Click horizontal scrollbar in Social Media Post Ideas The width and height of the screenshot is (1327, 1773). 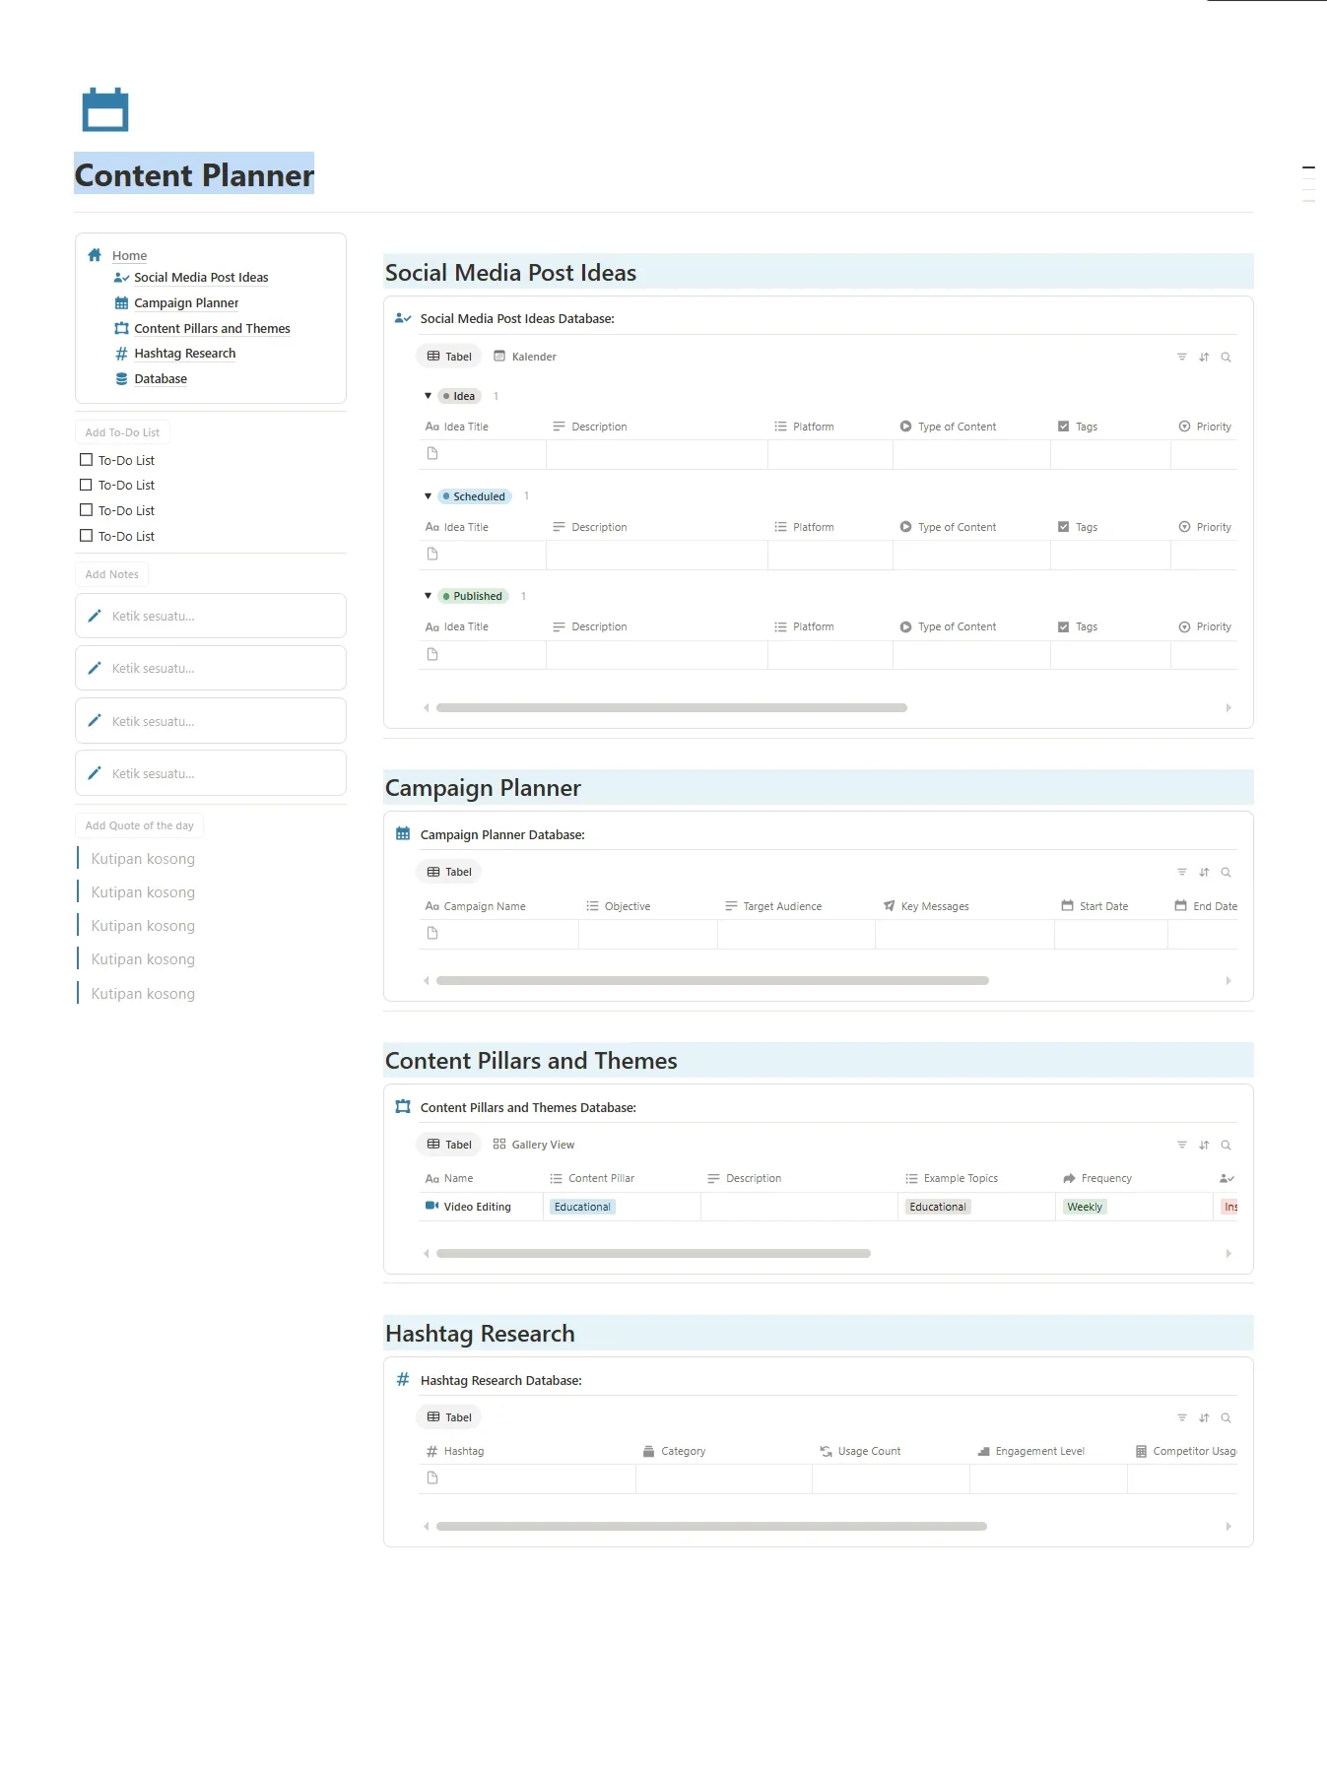(672, 707)
